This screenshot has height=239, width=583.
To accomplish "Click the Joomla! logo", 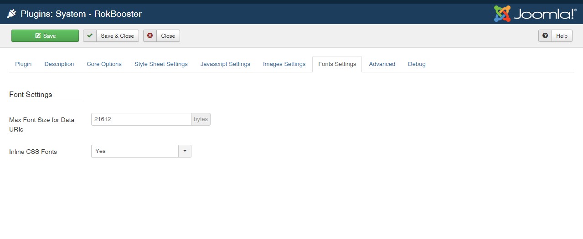I will click(x=535, y=13).
